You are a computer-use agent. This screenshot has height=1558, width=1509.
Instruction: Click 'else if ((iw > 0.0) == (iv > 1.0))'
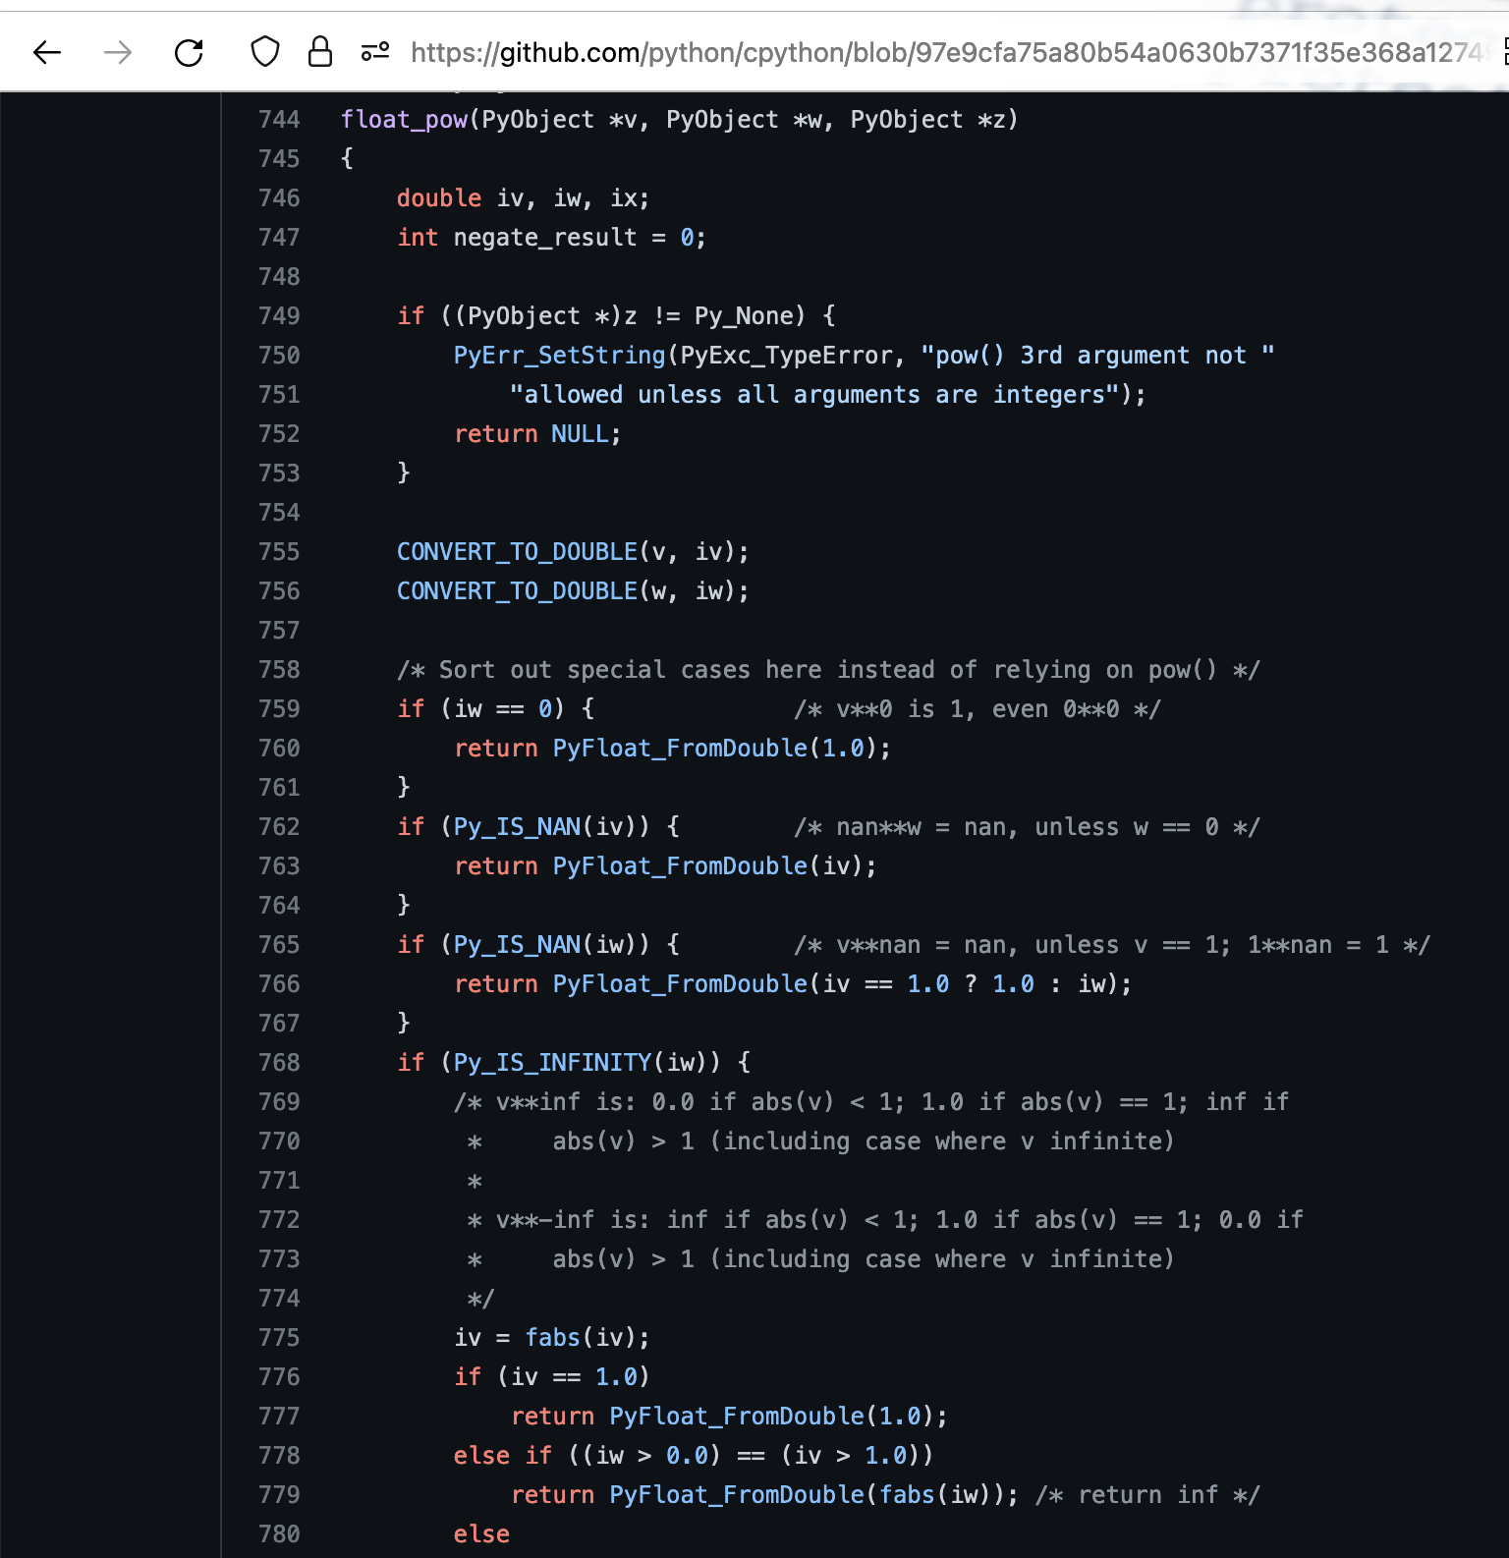click(x=693, y=1456)
